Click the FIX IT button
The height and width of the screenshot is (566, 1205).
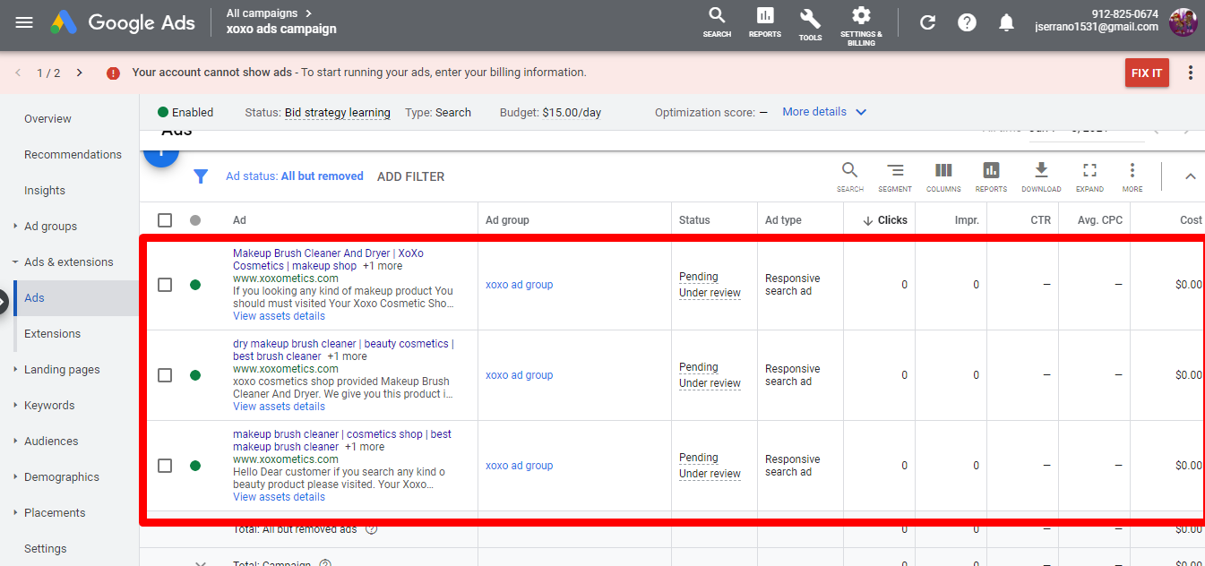pos(1147,73)
